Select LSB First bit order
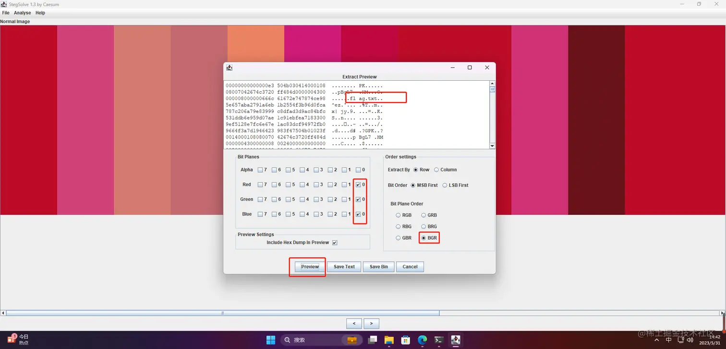The image size is (726, 349). click(455, 185)
